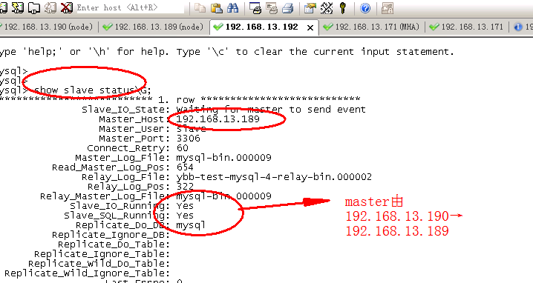Click the Reconnect session icon
Viewport: 533px width, 283px height.
50,7
